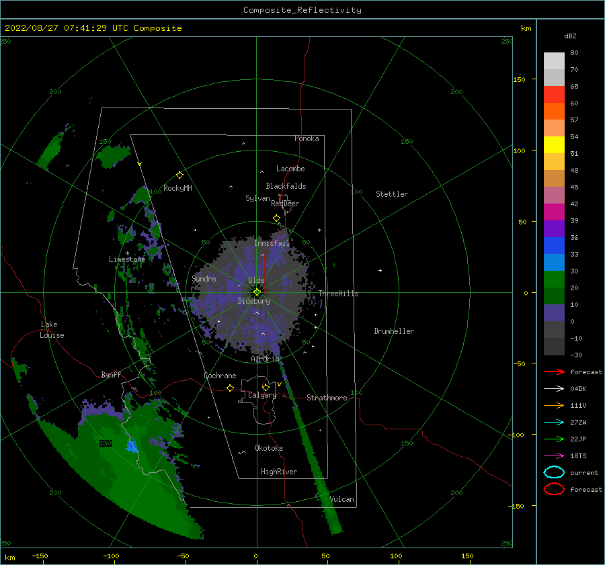The width and height of the screenshot is (605, 565).
Task: Pick the purple 36-39 dBZ swatch
Action: (x=554, y=229)
